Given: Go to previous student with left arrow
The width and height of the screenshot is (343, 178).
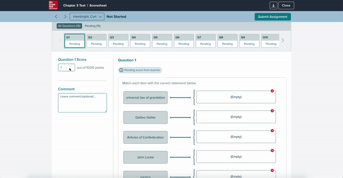Looking at the screenshot, I should (56, 17).
